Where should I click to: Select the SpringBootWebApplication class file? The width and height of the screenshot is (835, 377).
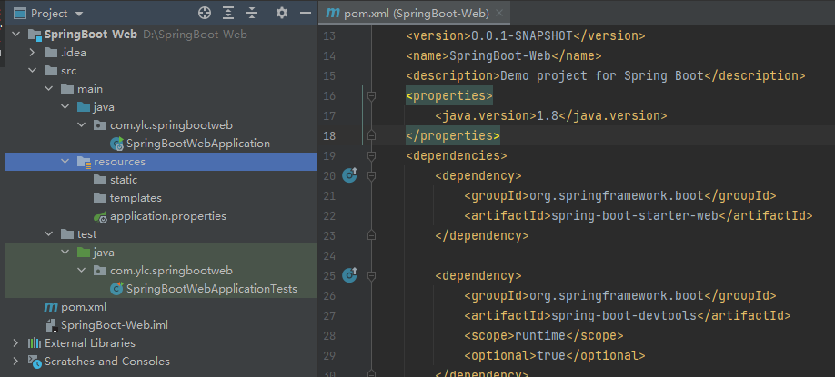(x=197, y=144)
